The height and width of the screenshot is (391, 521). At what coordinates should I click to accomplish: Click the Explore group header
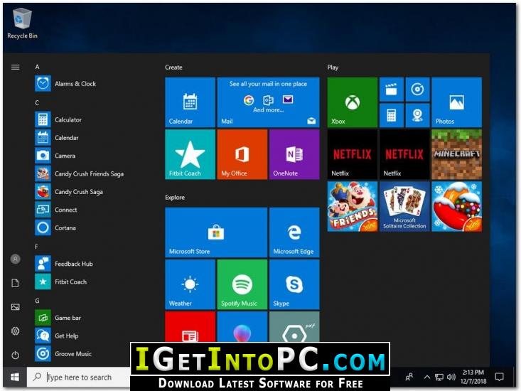pyautogui.click(x=175, y=198)
